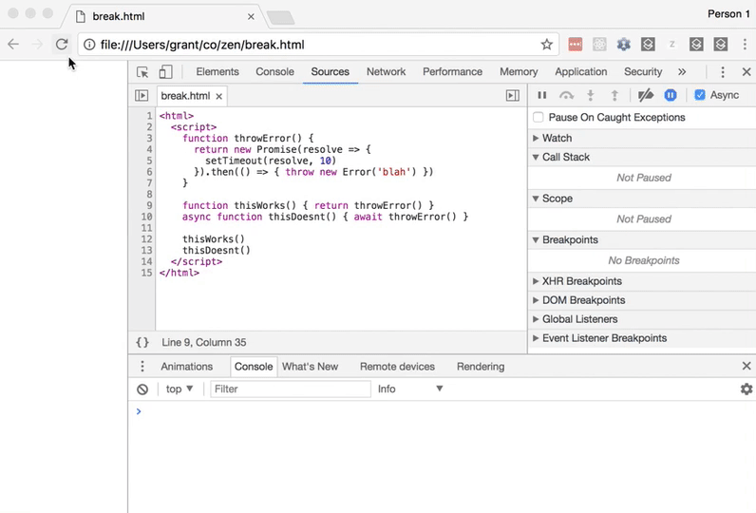Open the Performance tab
756x513 pixels.
[x=452, y=72]
